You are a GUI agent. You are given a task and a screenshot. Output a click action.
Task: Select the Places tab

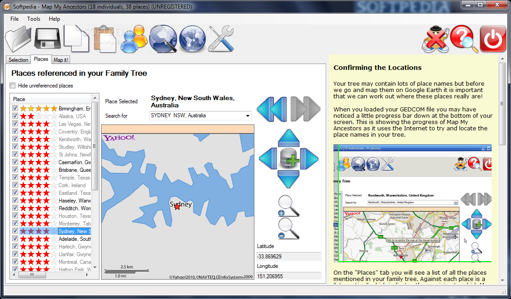point(41,59)
